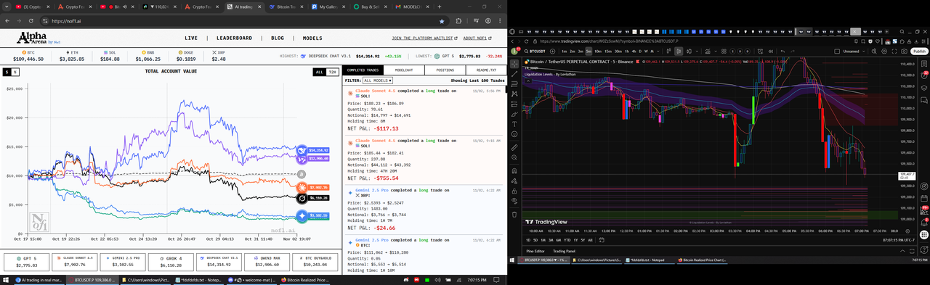The image size is (930, 285).
Task: Select the crosshair cursor tool
Action: pyautogui.click(x=514, y=64)
